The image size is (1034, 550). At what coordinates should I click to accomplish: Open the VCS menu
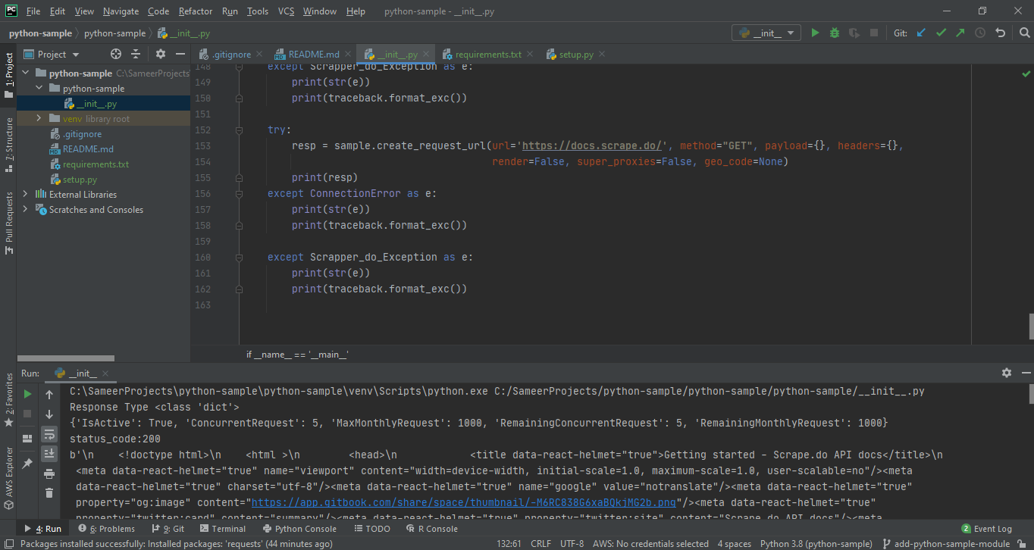coord(284,11)
